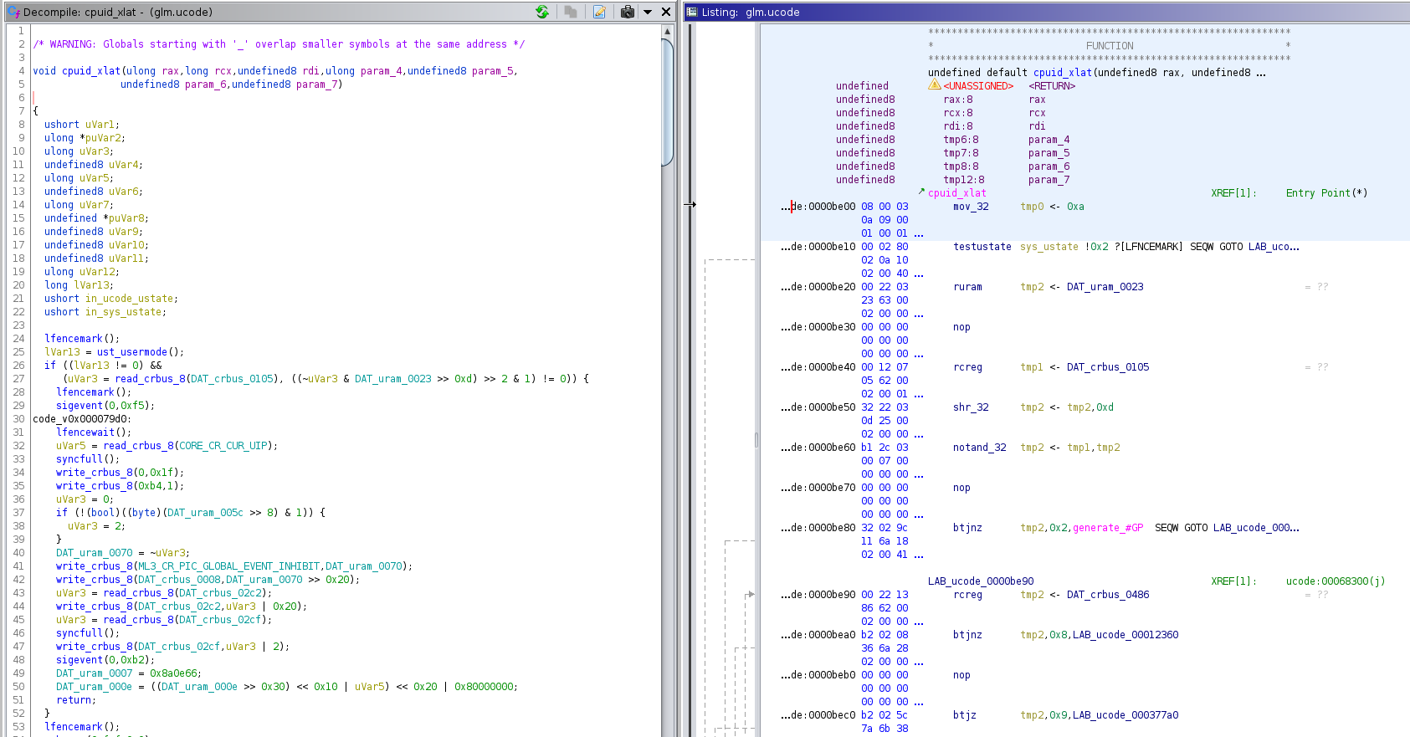Select the 'Decompile: cpuid_xlat' title bar
Screen dimensions: 1410x737
click(117, 12)
